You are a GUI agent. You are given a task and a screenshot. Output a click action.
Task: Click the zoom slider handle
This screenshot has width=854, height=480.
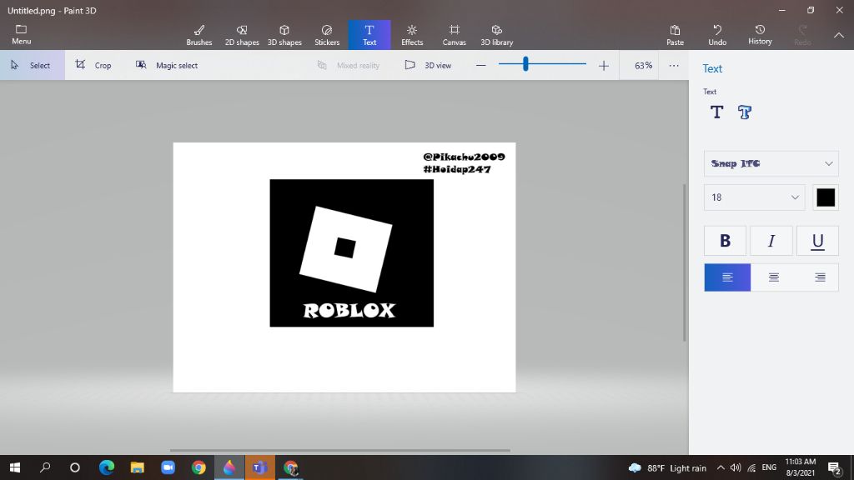[525, 64]
